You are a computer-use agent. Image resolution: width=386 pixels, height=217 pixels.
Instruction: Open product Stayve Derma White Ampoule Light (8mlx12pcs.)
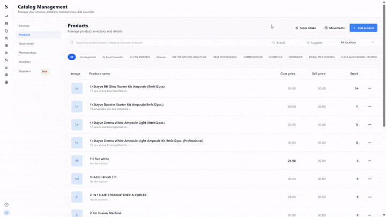point(128,123)
